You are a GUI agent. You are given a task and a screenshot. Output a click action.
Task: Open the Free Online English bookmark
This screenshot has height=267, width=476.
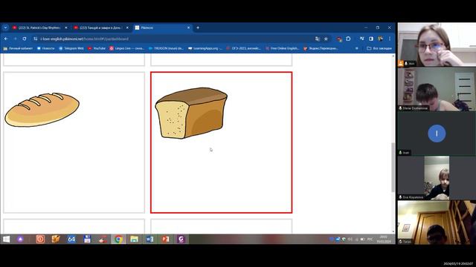(x=282, y=48)
